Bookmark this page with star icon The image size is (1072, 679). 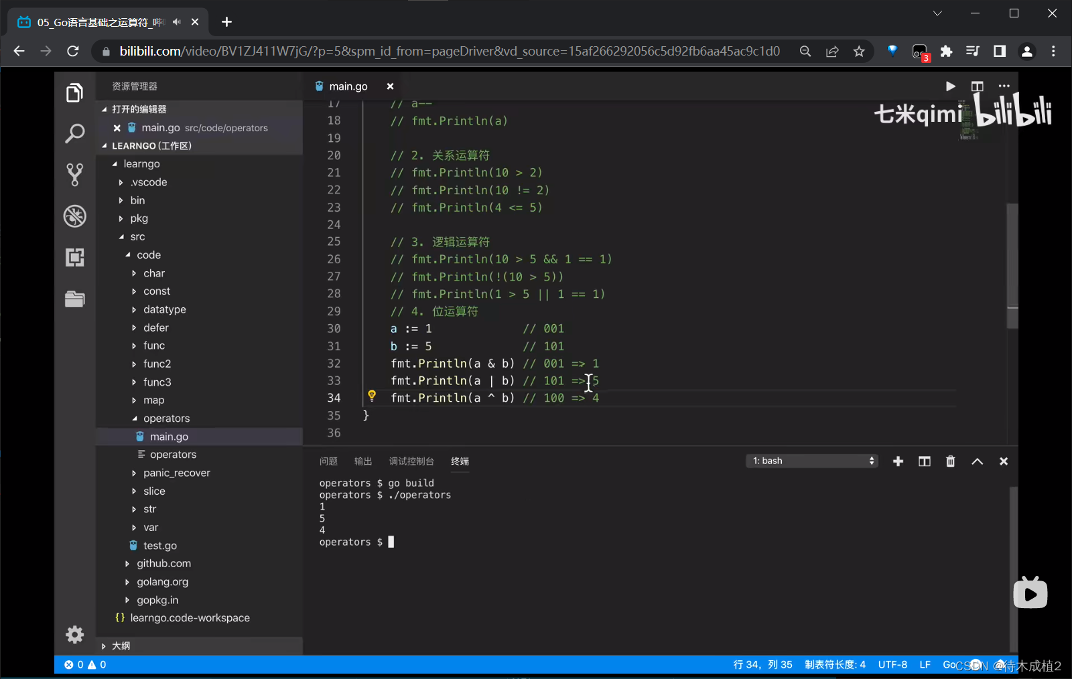click(859, 52)
